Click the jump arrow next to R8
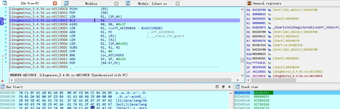The width and height of the screenshot is (340, 109). pos(270,45)
